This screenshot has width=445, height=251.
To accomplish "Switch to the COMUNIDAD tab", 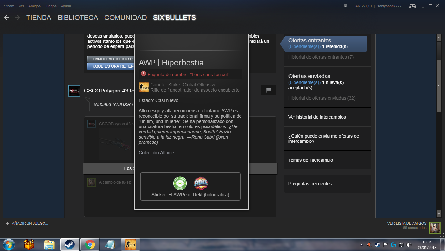I will click(125, 18).
